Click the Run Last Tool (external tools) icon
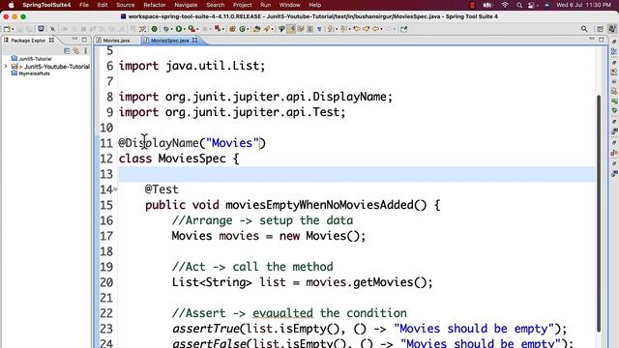The width and height of the screenshot is (619, 348). point(192,29)
